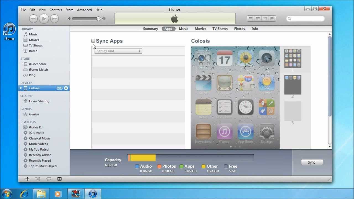This screenshot has width=354, height=199.
Task: Switch to the Info tab
Action: click(x=255, y=29)
